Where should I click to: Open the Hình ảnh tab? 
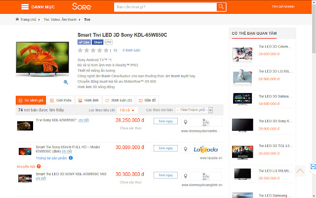(88, 100)
